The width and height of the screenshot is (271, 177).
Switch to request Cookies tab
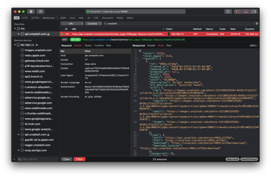99,46
